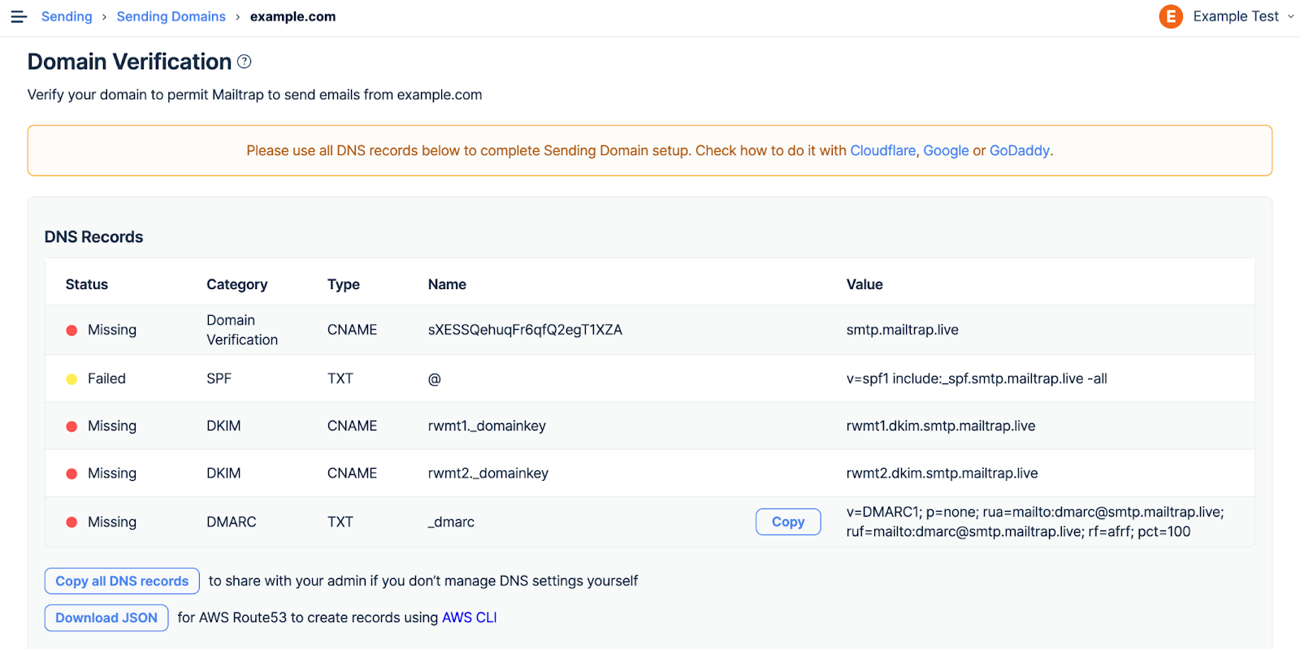Open the AWS CLI link
The height and width of the screenshot is (649, 1300).
(469, 617)
